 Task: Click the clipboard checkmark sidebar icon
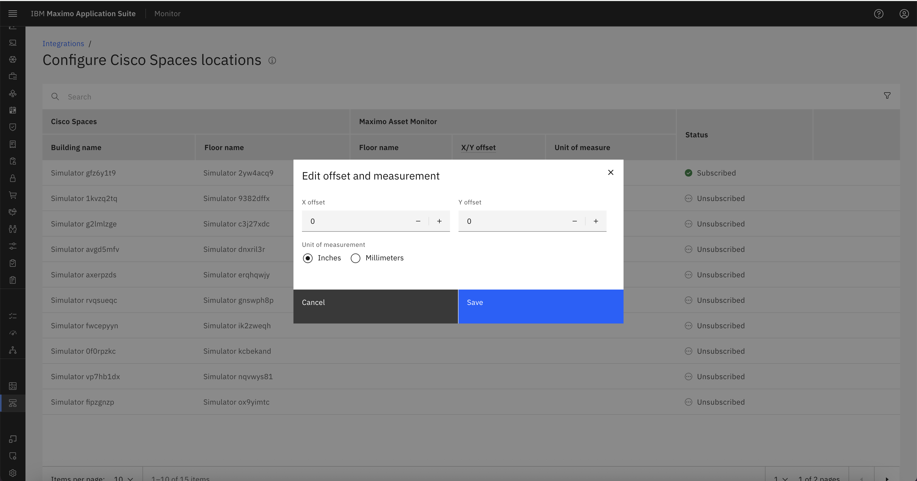[x=13, y=263]
